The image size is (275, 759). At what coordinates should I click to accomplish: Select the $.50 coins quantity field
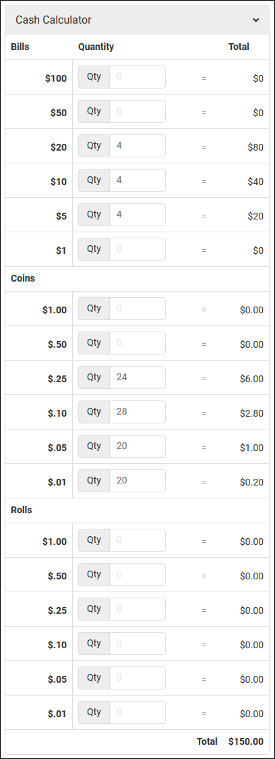click(137, 343)
